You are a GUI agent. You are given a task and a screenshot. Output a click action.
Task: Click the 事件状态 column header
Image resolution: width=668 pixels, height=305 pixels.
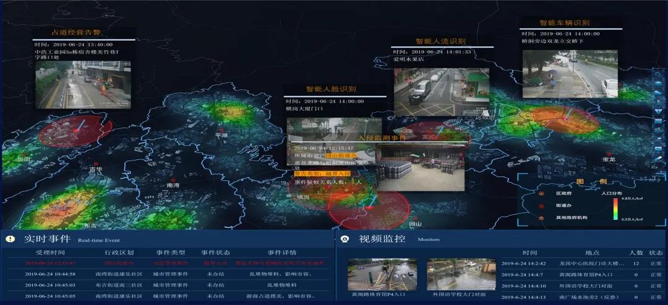coord(216,253)
